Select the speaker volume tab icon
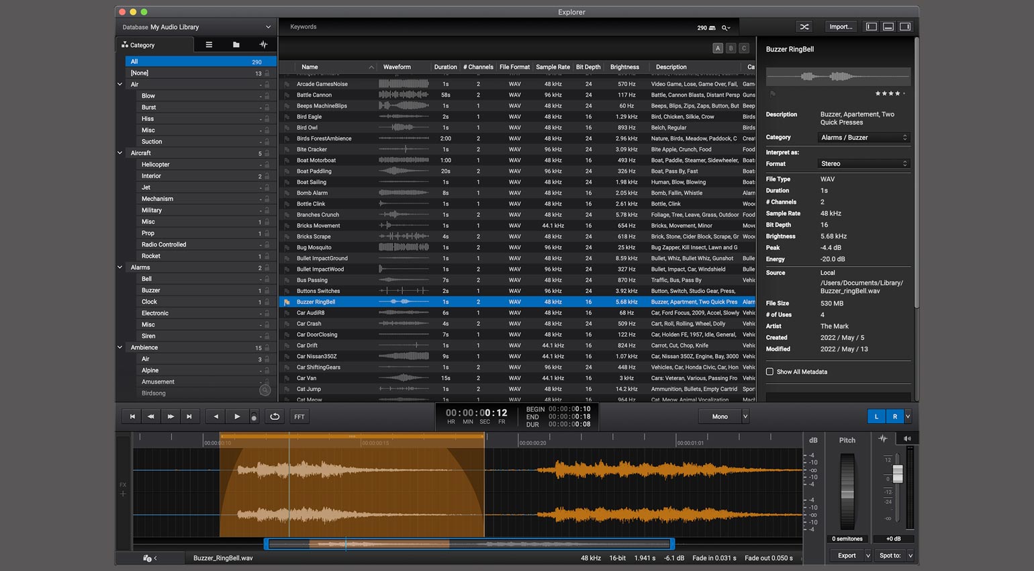The image size is (1034, 571). pyautogui.click(x=907, y=439)
